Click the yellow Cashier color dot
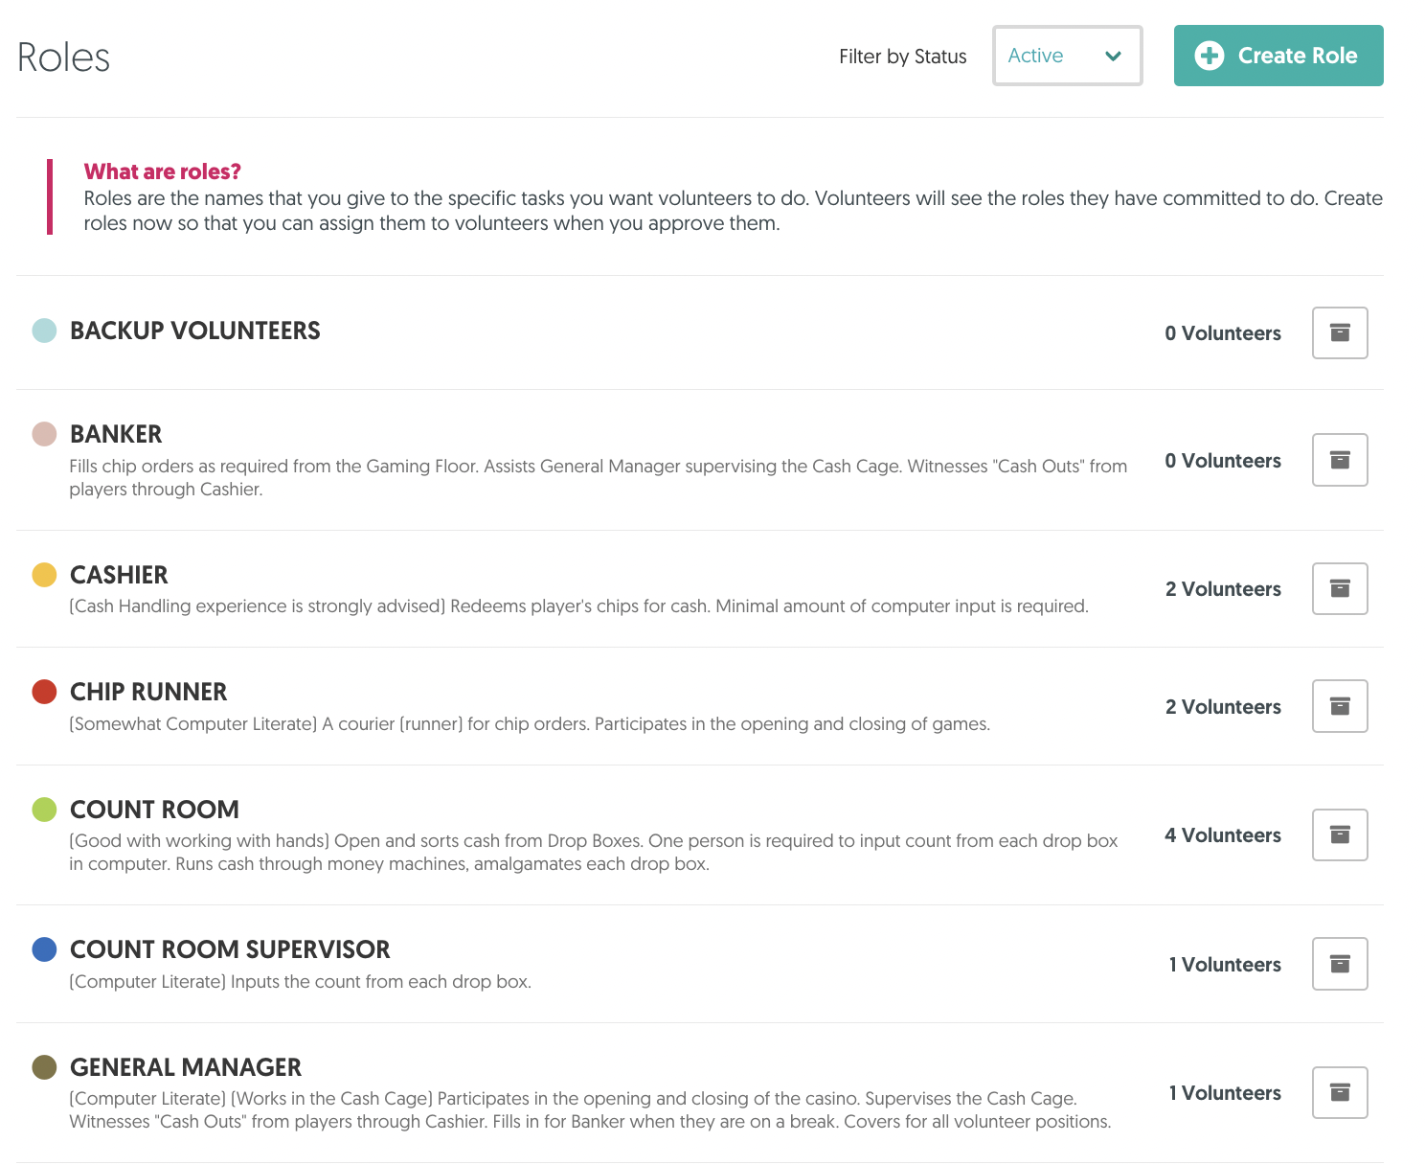1425x1165 pixels. coord(44,575)
